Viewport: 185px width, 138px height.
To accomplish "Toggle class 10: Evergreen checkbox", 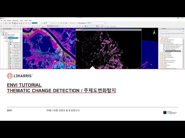I will pyautogui.click(x=9, y=59).
